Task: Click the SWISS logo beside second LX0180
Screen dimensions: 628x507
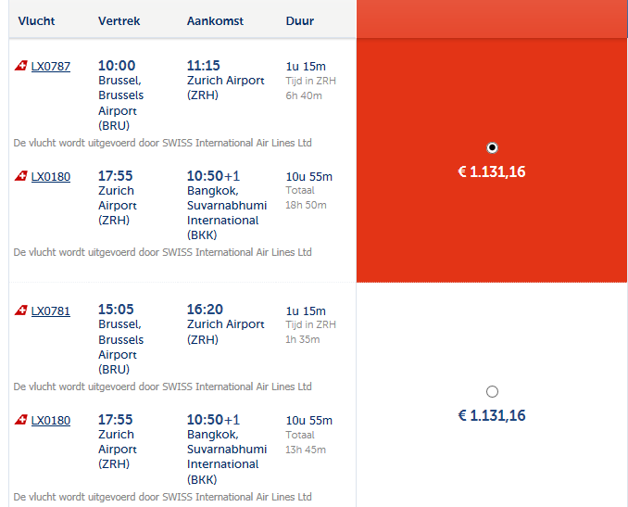Action: point(21,420)
